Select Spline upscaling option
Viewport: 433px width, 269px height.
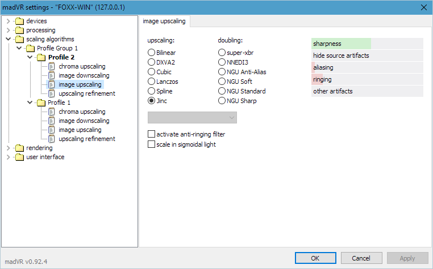151,91
